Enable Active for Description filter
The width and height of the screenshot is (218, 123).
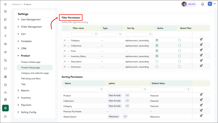[x=157, y=61]
